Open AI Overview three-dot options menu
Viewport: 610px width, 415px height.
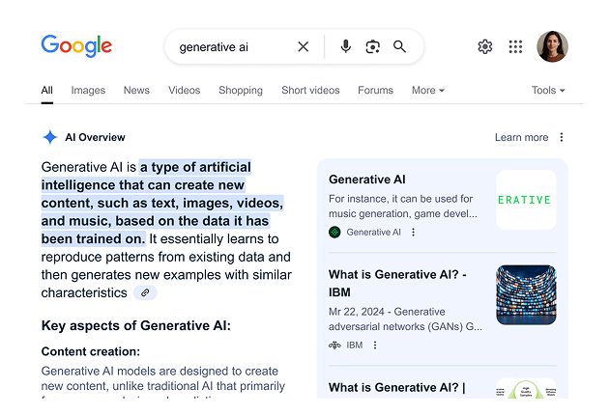[x=562, y=137]
